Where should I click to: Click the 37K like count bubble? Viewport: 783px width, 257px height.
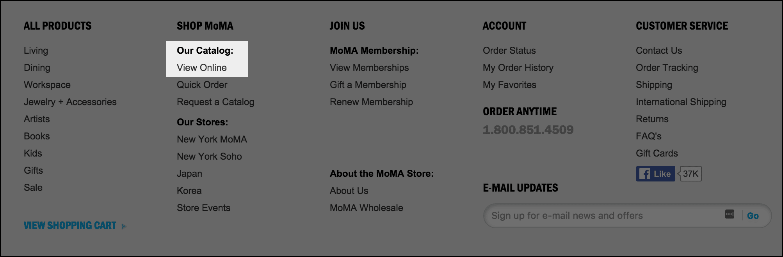690,174
